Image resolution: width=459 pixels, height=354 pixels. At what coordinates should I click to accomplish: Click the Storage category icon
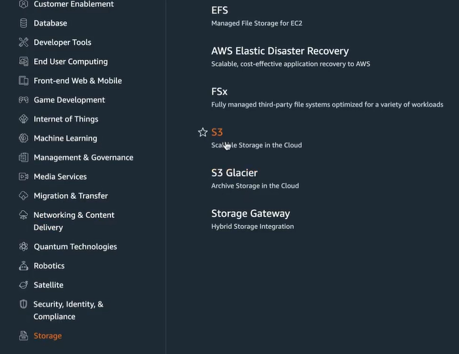[24, 336]
